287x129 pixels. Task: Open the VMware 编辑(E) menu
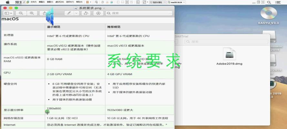42,2
